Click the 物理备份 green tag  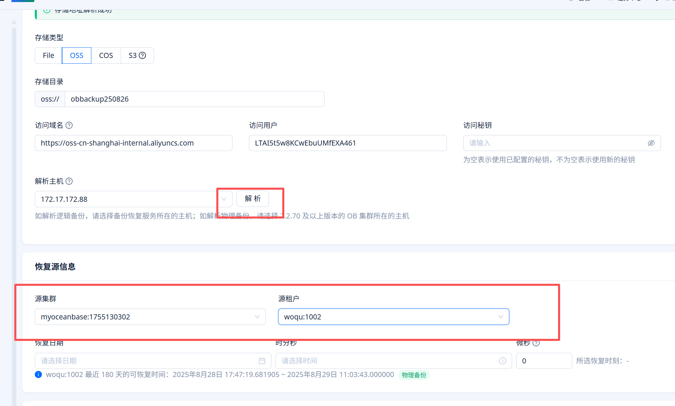click(x=414, y=375)
